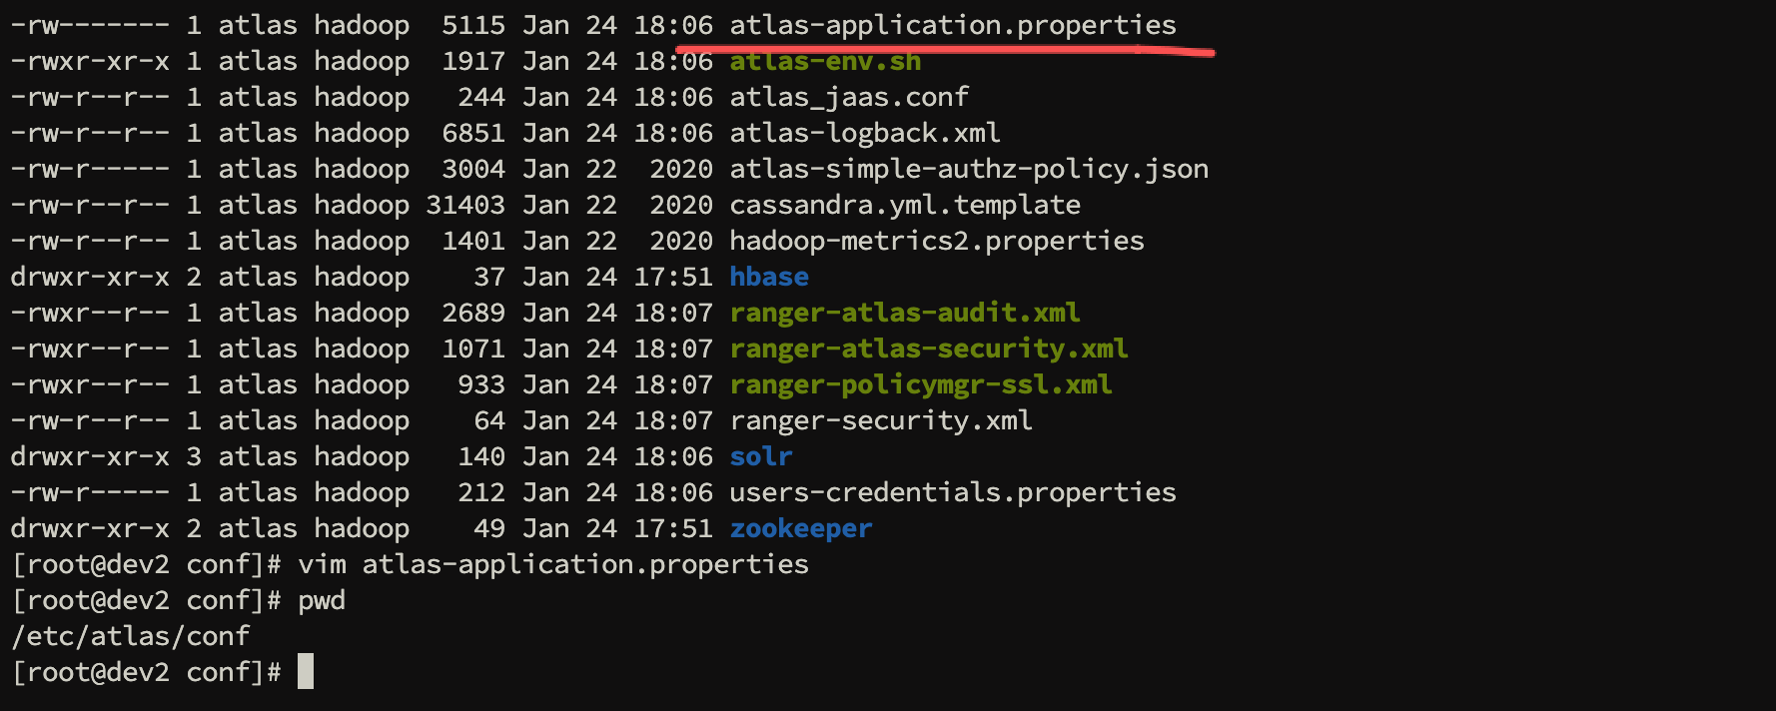Select the blue zookeeper directory name
The height and width of the screenshot is (711, 1776).
pyautogui.click(x=801, y=528)
